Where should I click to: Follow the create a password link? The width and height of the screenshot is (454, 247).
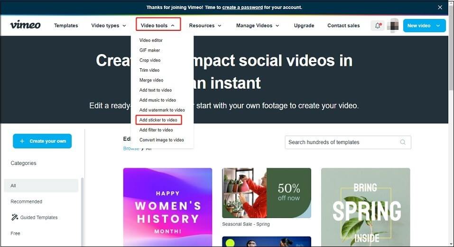(242, 7)
